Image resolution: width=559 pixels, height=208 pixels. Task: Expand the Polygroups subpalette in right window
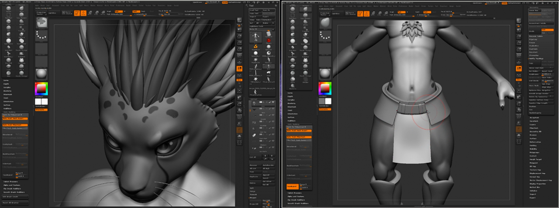pyautogui.click(x=535, y=153)
